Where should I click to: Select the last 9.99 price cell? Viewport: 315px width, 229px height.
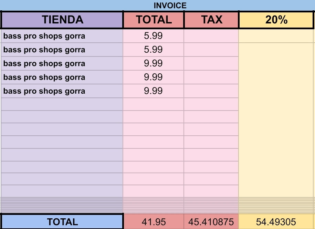(x=153, y=91)
